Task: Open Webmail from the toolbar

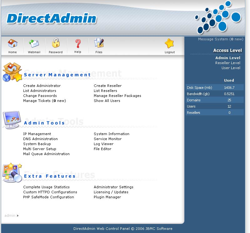Action: (x=34, y=44)
